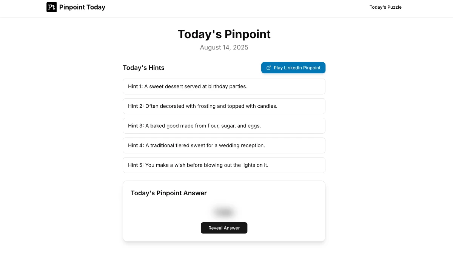Click the Reveal Answer button

click(224, 228)
